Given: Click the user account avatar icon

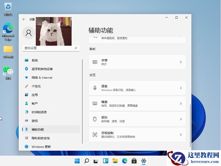Looking at the screenshot, I should pyautogui.click(x=29, y=33).
